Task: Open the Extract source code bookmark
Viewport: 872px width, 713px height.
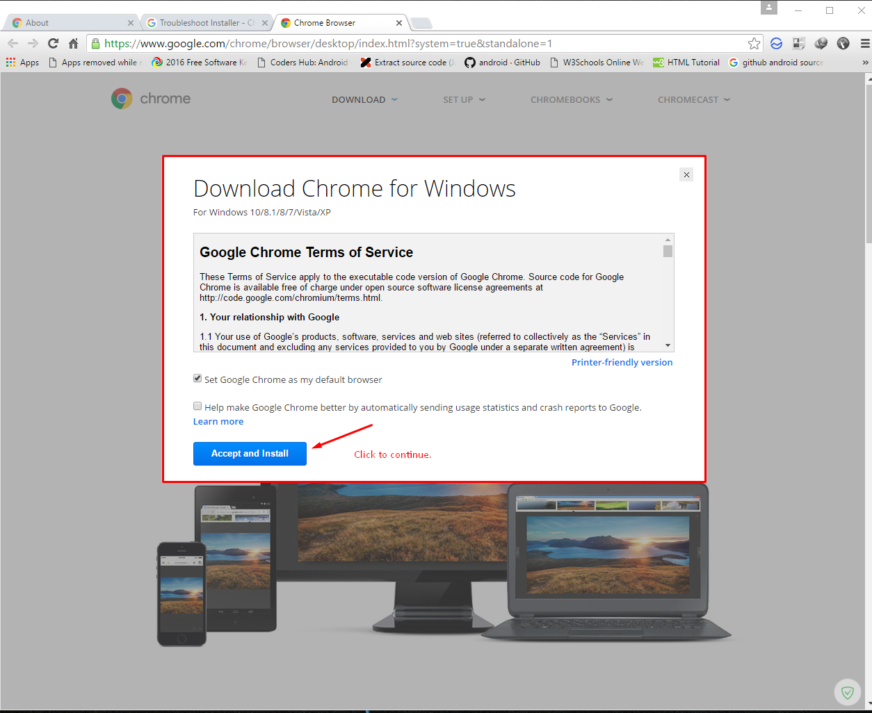Action: 408,63
